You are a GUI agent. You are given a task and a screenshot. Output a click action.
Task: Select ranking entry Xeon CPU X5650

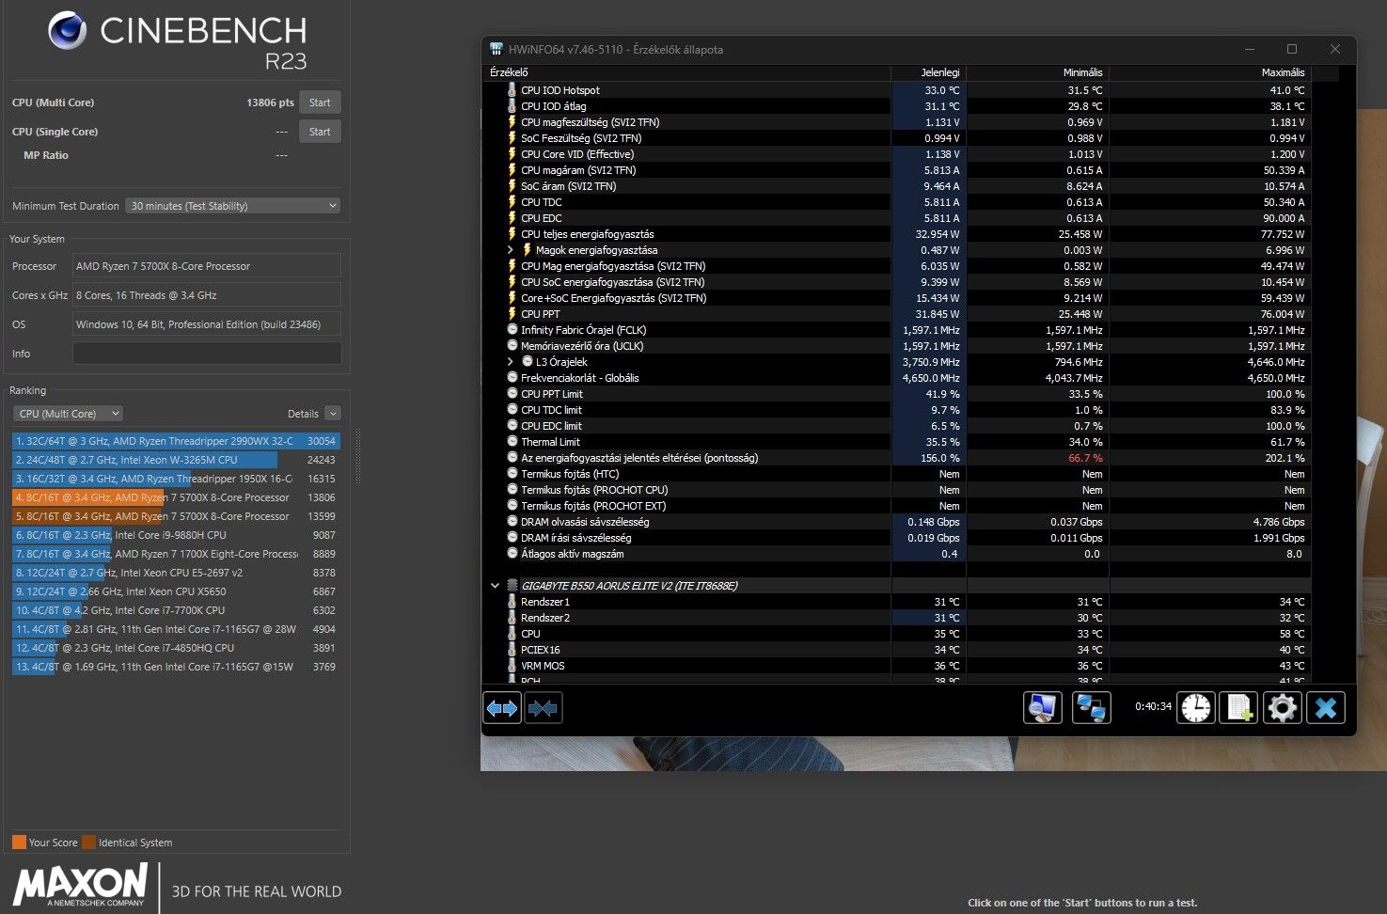(x=176, y=591)
